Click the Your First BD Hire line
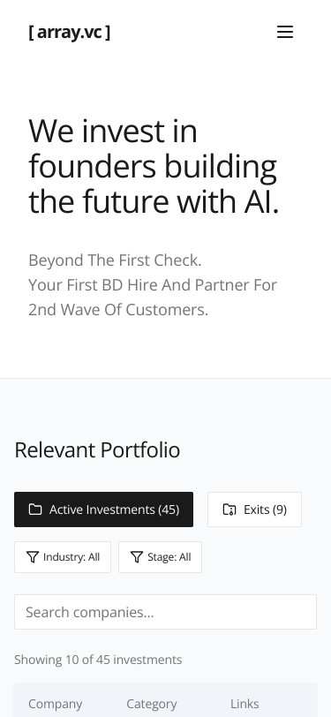331x717 pixels. [x=153, y=285]
